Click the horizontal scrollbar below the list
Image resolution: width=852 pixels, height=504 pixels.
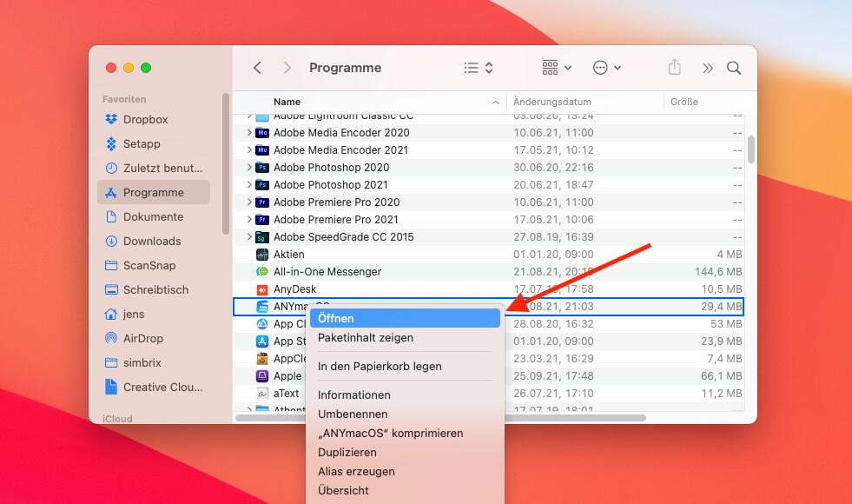tap(440, 418)
